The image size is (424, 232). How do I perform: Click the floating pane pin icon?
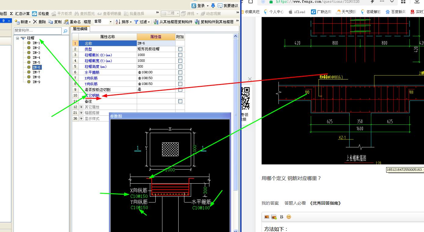[x=4, y=21]
